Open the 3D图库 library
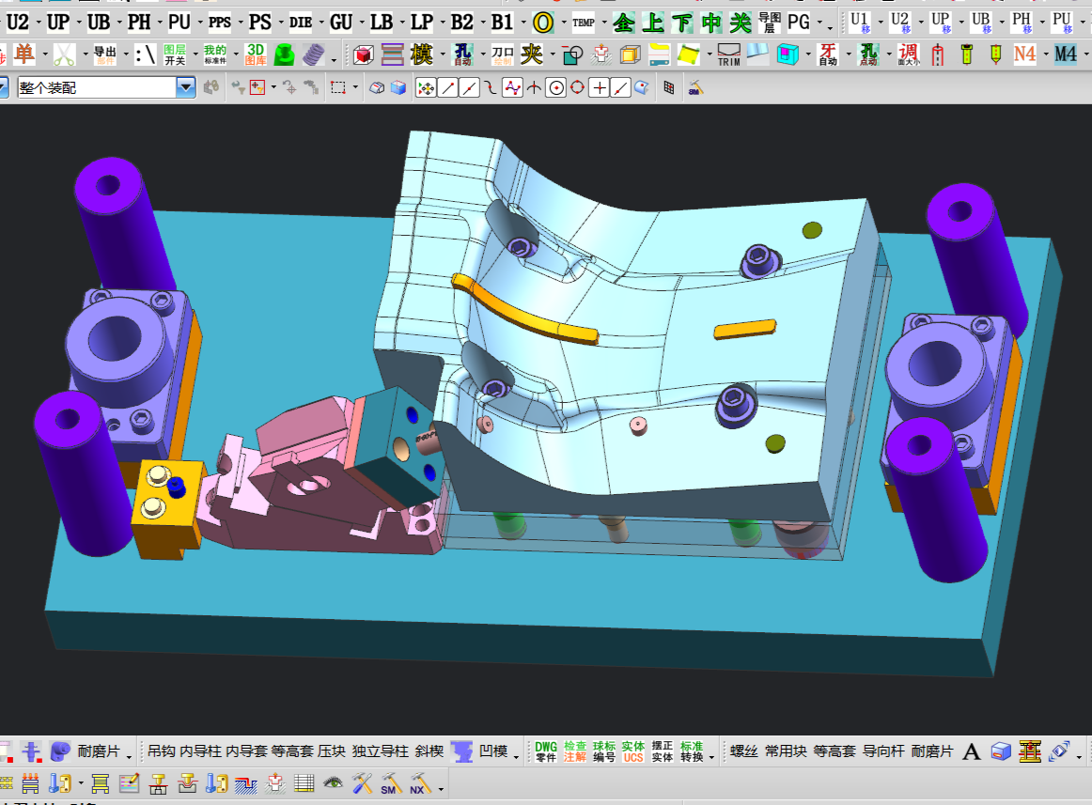The height and width of the screenshot is (805, 1092). pyautogui.click(x=256, y=54)
